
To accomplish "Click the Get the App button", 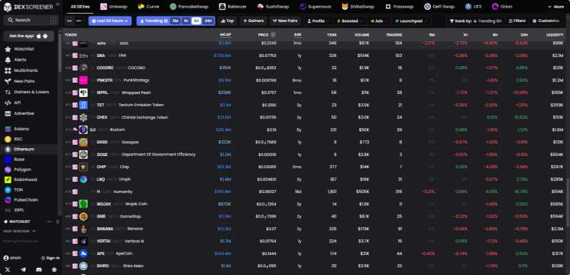I will (28, 36).
